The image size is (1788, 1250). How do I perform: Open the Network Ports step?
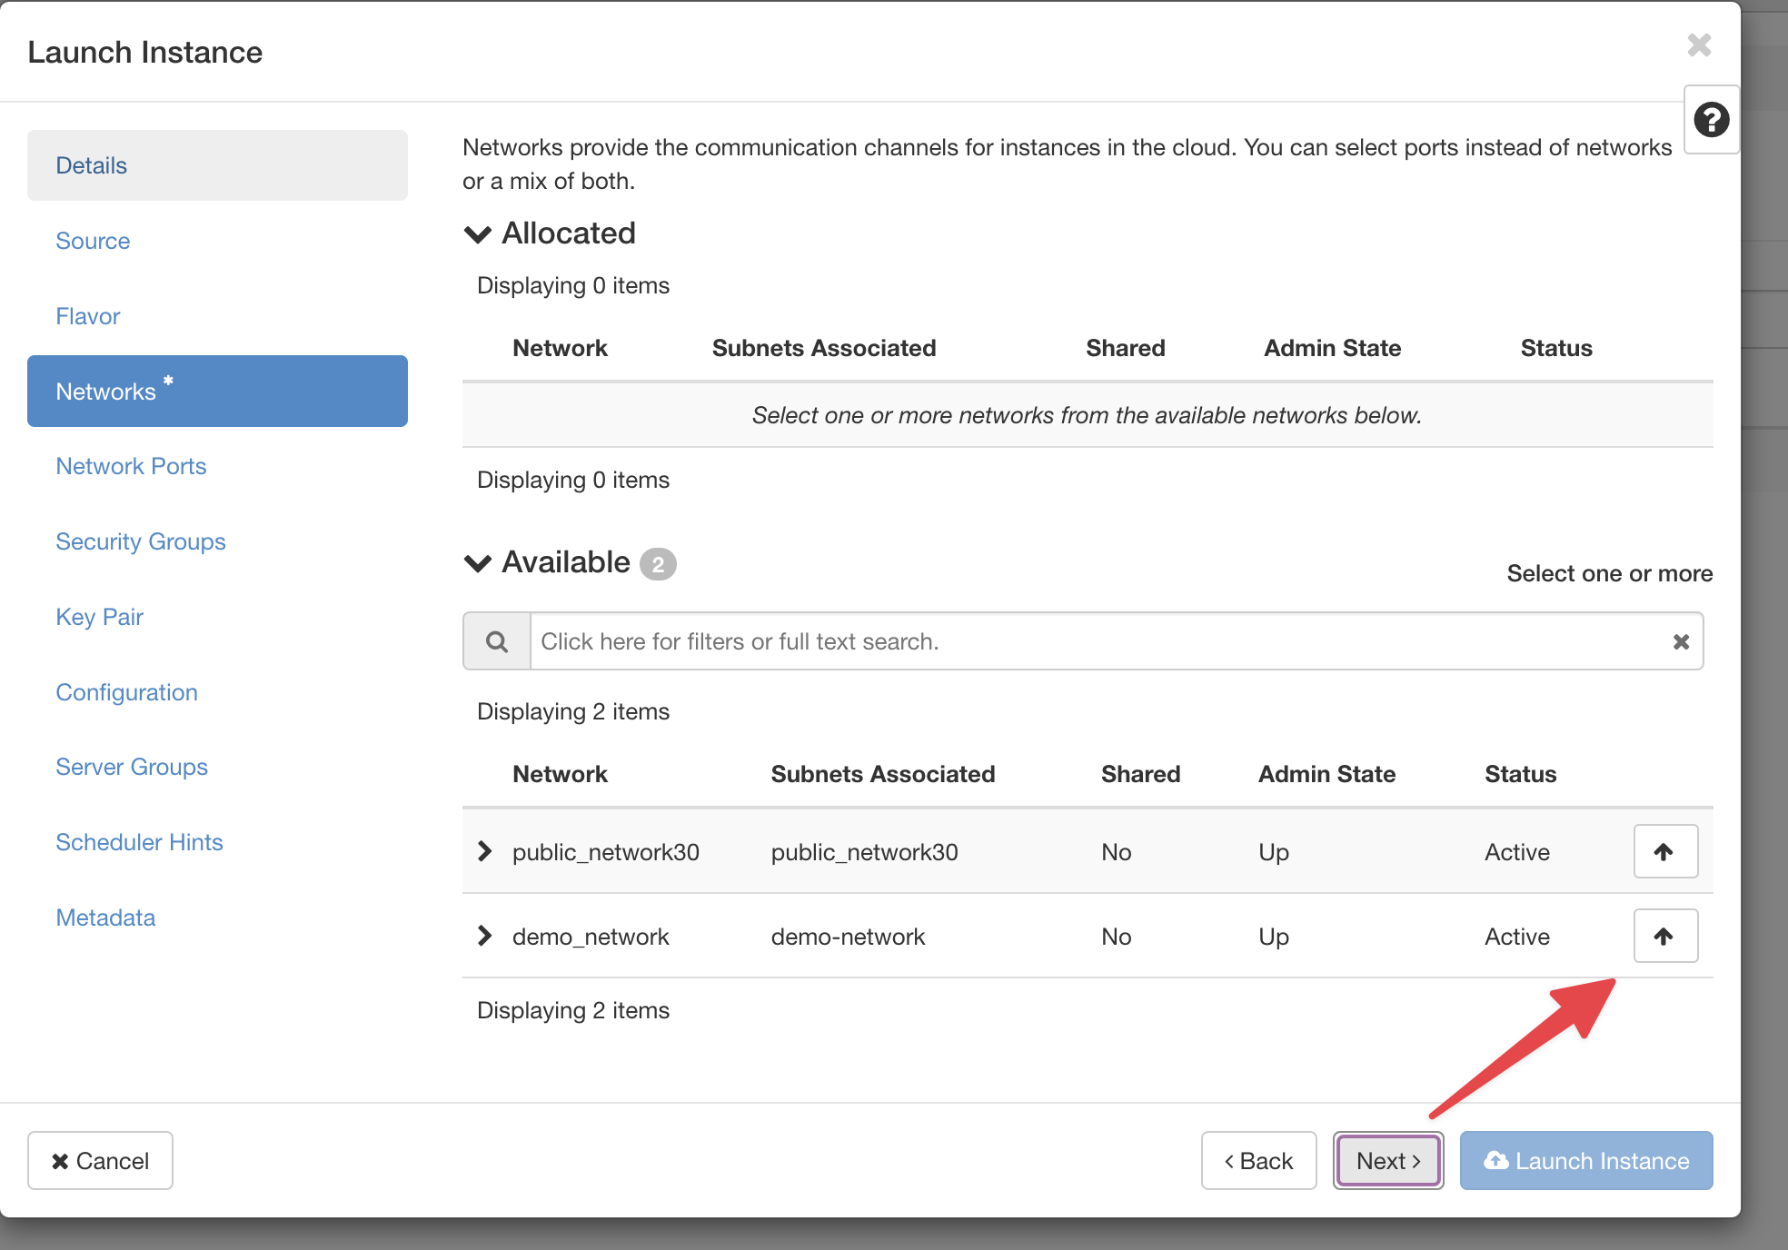(132, 466)
